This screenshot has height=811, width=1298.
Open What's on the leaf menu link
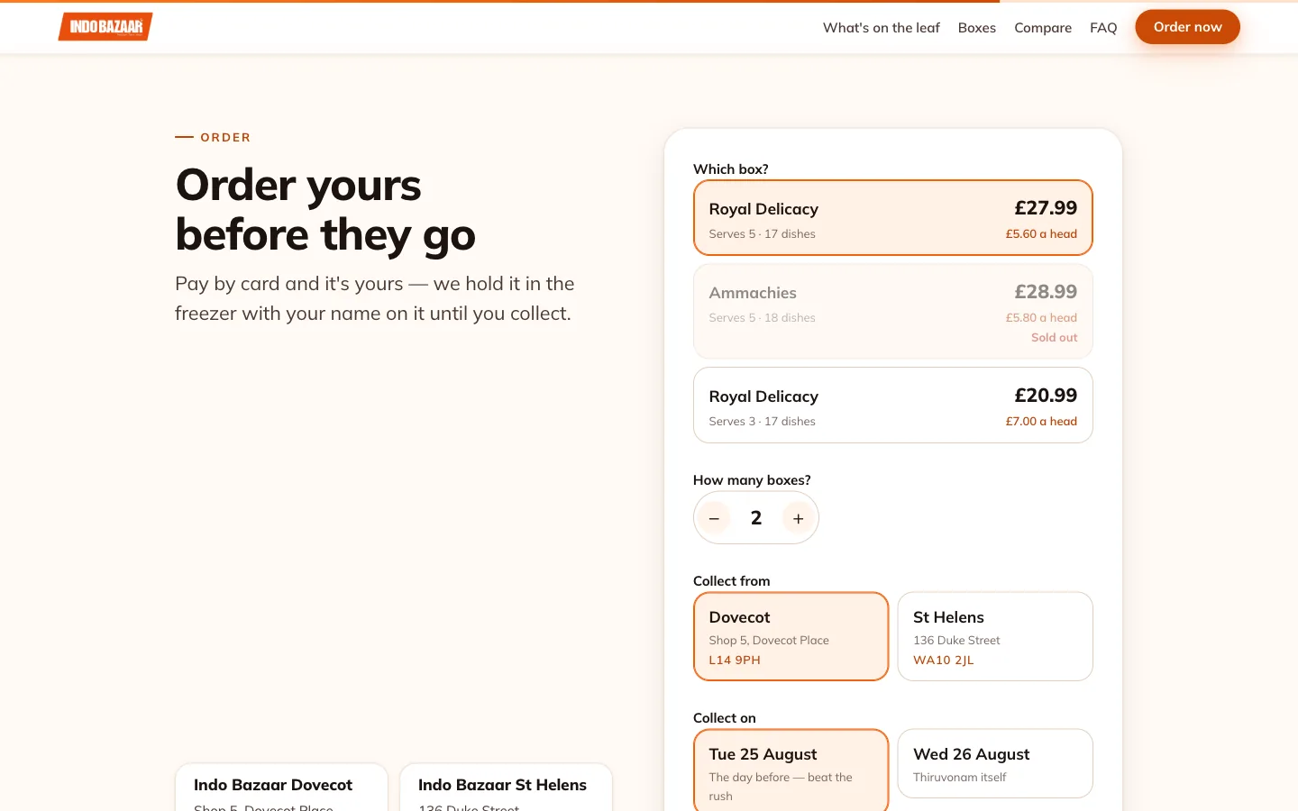click(881, 28)
